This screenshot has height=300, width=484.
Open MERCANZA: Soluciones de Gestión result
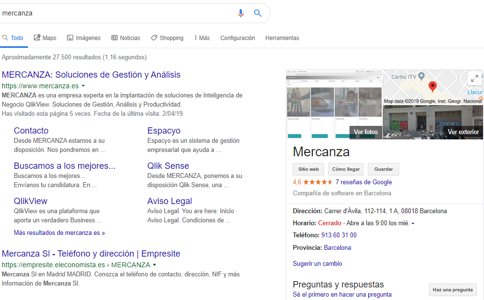91,74
